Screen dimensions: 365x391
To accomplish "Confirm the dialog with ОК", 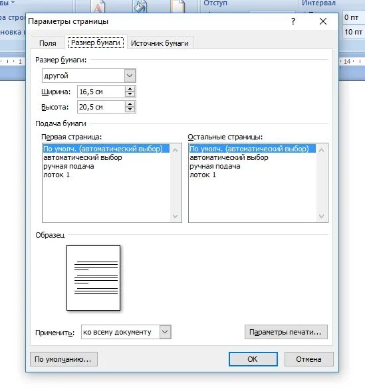I will 253,359.
